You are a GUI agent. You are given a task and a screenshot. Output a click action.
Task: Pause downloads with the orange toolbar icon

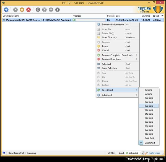[x=22, y=10]
